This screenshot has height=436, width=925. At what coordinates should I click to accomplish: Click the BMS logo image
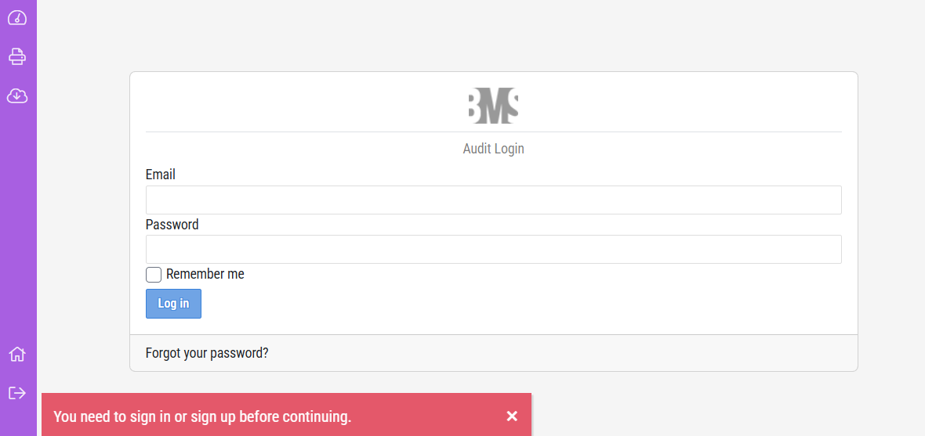click(x=493, y=106)
